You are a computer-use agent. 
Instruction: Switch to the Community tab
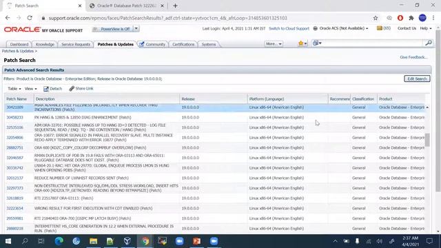click(153, 44)
